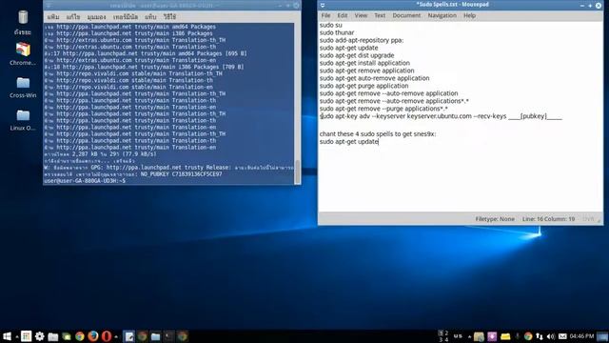Click 'sudo apt-get install application' line
The width and height of the screenshot is (609, 343).
click(x=364, y=63)
